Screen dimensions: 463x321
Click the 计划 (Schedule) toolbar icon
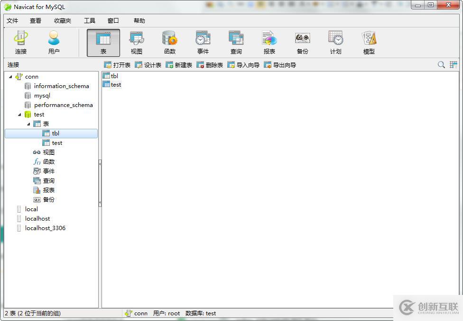(336, 43)
